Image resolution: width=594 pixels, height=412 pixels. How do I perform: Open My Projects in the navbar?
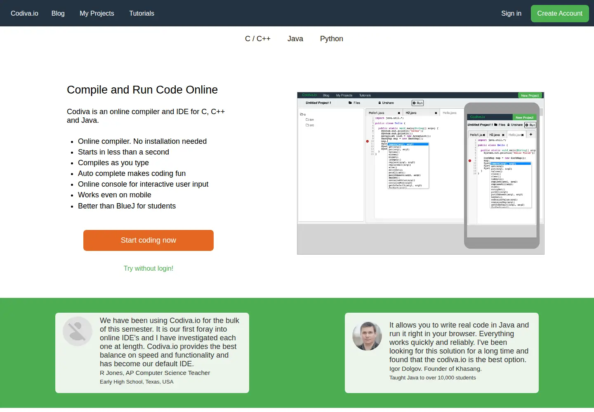(97, 13)
